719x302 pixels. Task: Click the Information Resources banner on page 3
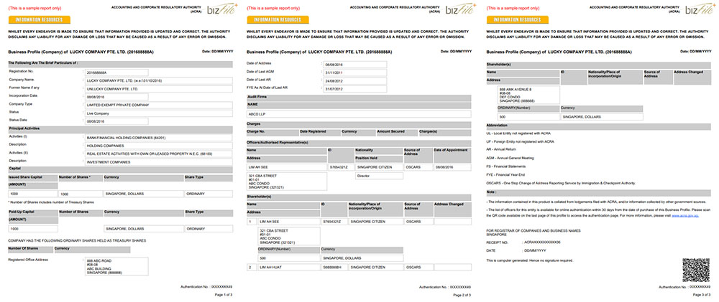click(x=517, y=19)
